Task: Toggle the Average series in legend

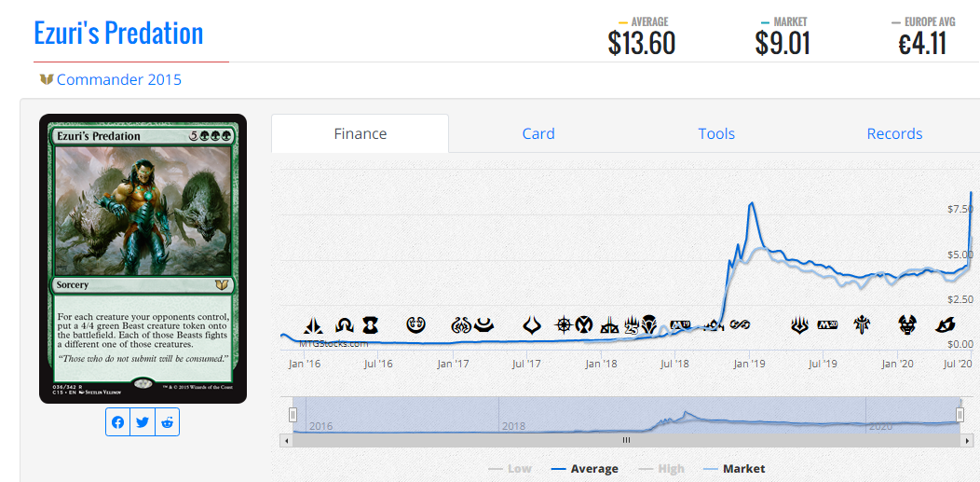Action: (585, 469)
